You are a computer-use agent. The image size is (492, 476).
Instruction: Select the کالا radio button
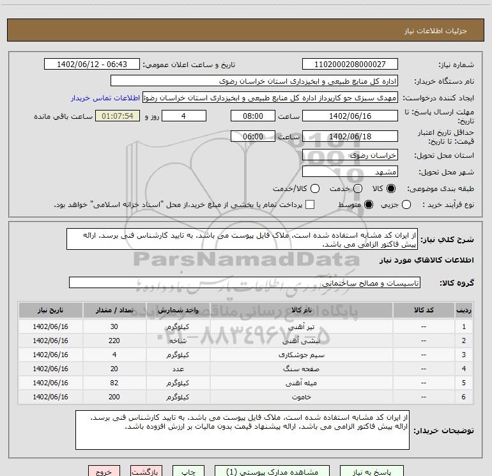click(391, 188)
